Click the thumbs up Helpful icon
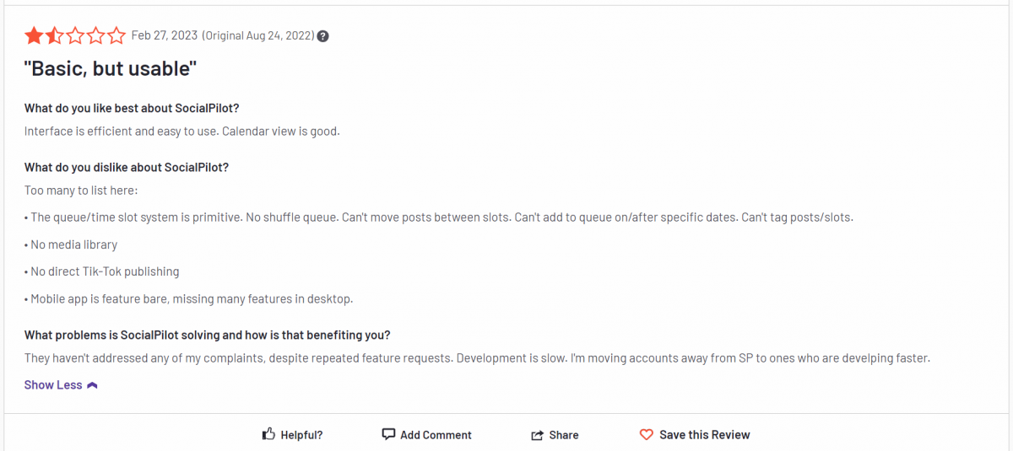The width and height of the screenshot is (1013, 451). tap(268, 434)
